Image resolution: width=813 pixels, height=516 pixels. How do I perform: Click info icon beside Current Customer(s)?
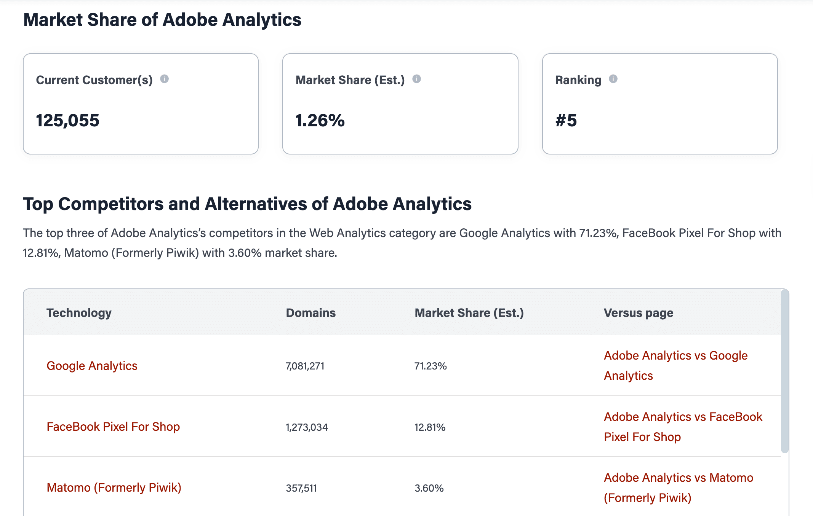click(164, 79)
